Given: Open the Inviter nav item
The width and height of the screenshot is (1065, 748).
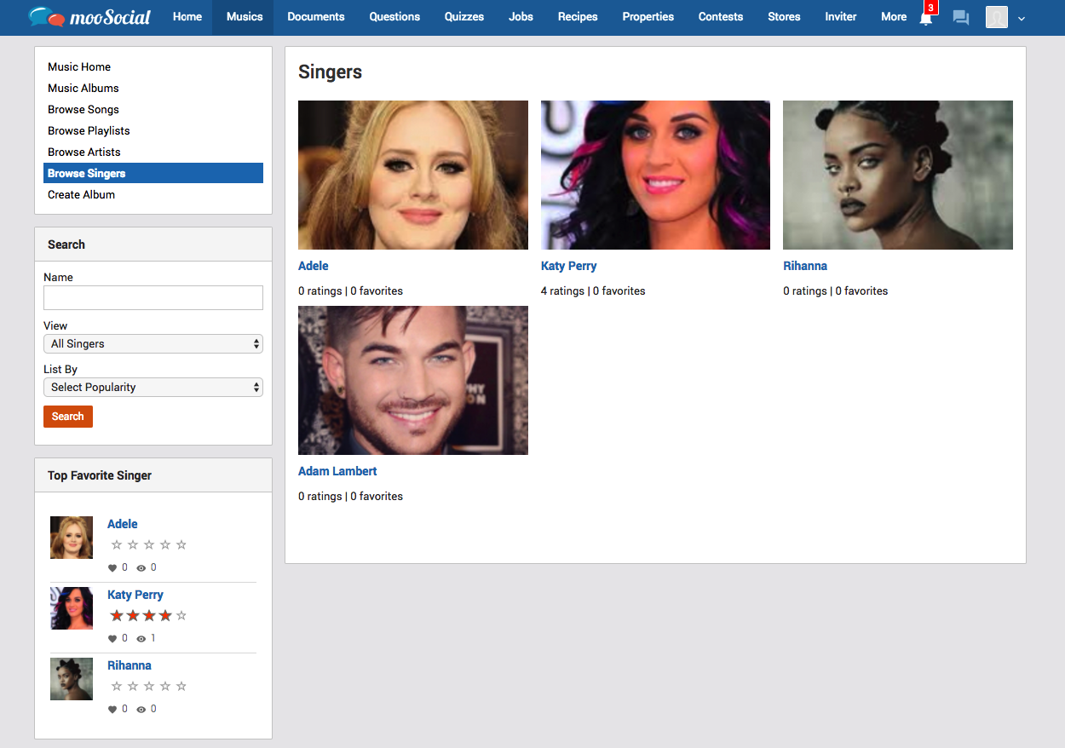Looking at the screenshot, I should [841, 17].
